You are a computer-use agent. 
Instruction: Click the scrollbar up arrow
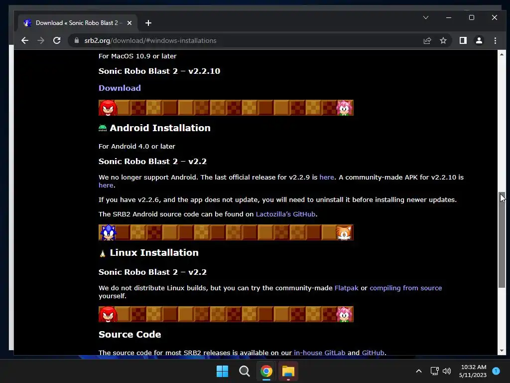502,54
